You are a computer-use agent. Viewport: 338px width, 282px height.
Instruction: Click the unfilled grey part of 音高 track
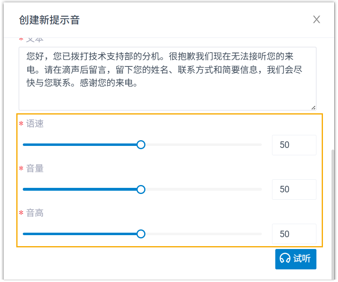click(x=204, y=234)
